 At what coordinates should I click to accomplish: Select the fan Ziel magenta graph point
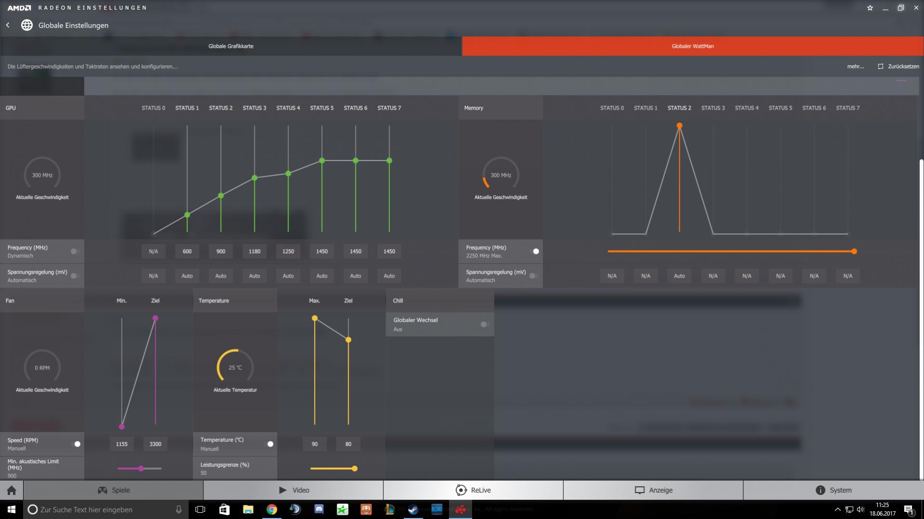155,318
